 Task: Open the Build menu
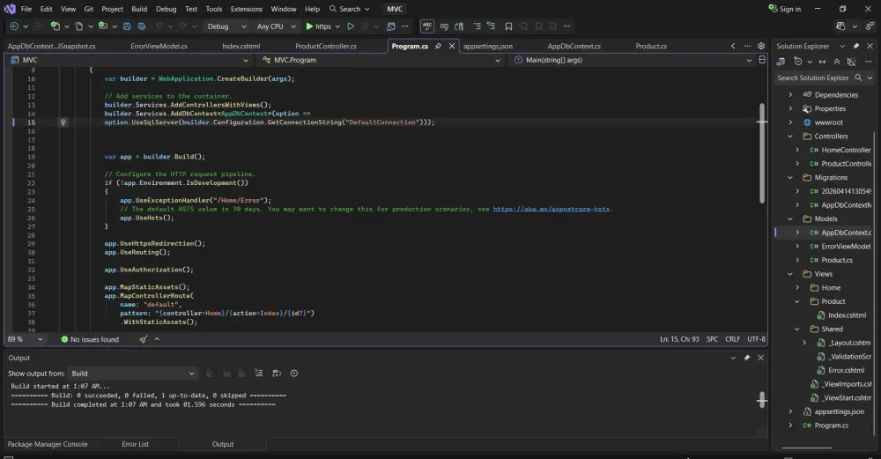coord(139,9)
